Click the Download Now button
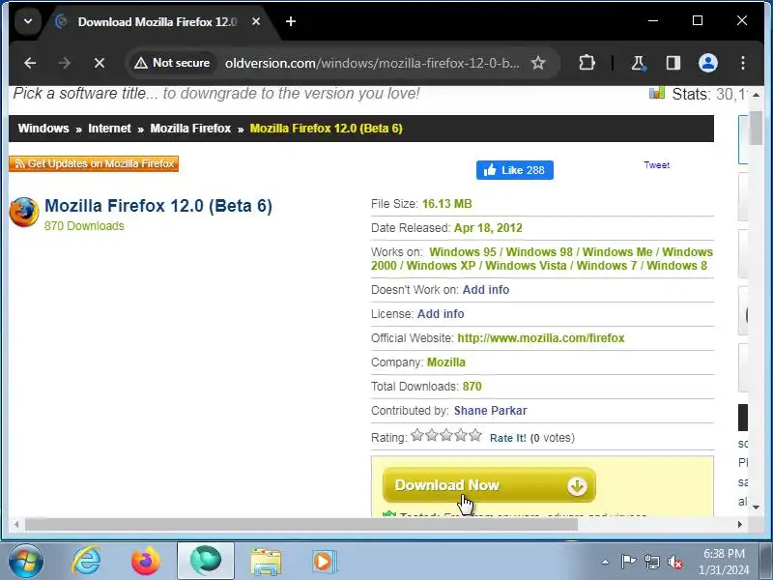 click(489, 485)
